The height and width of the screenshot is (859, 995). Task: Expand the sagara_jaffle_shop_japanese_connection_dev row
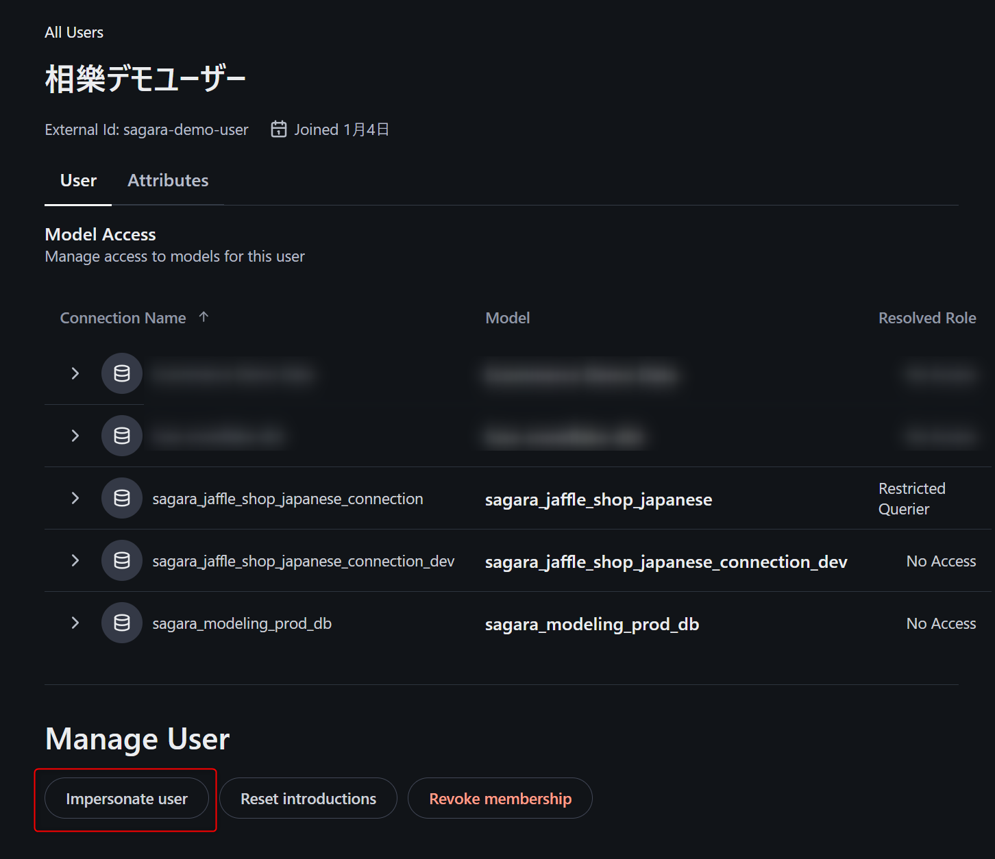(x=75, y=560)
